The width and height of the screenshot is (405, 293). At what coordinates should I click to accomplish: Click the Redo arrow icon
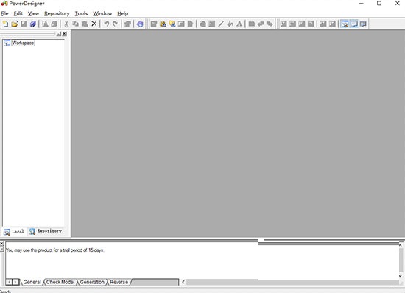click(x=115, y=24)
